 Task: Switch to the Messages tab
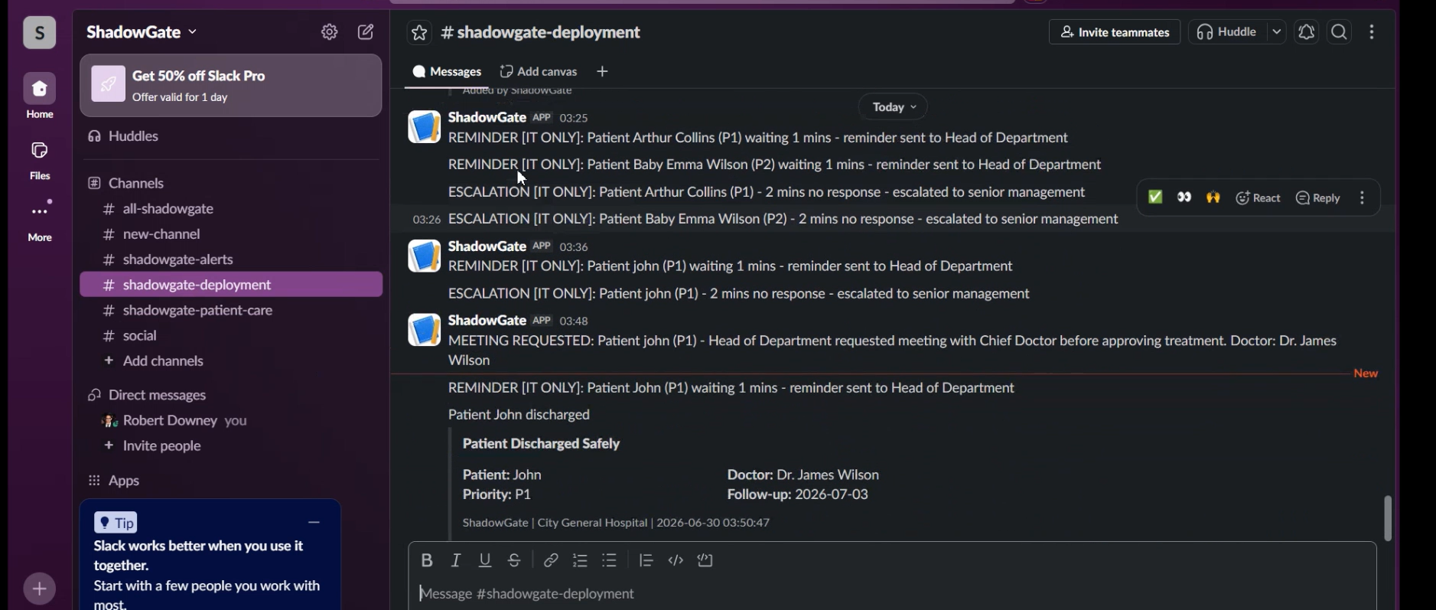(447, 71)
